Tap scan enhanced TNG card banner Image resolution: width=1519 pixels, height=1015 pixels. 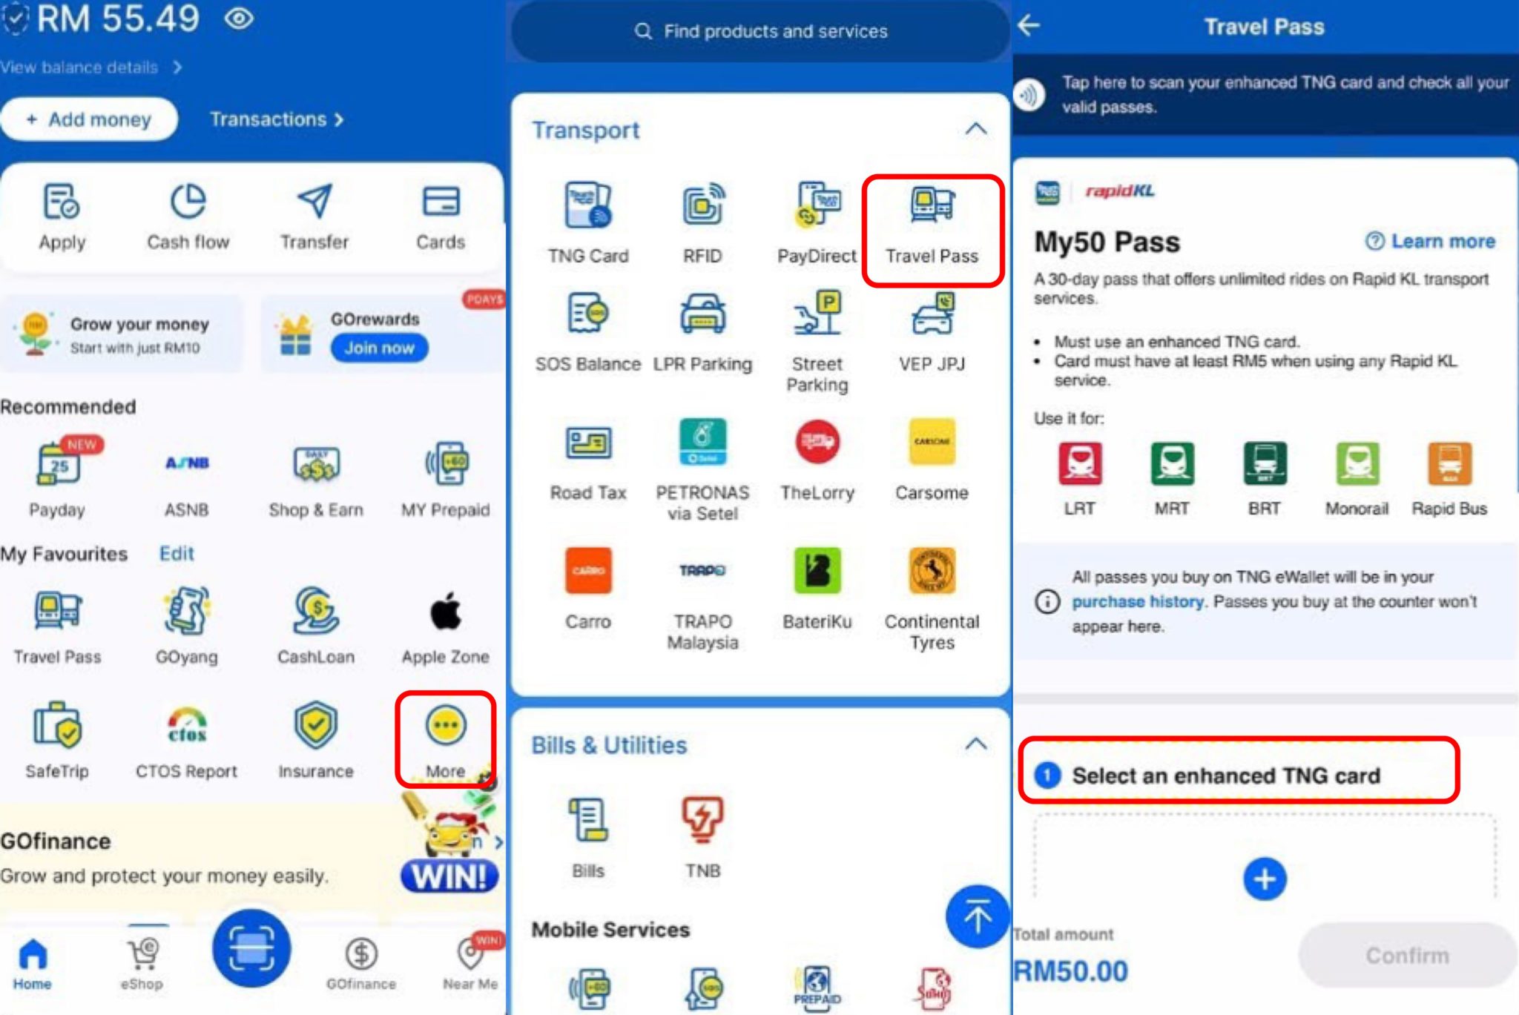pyautogui.click(x=1265, y=95)
